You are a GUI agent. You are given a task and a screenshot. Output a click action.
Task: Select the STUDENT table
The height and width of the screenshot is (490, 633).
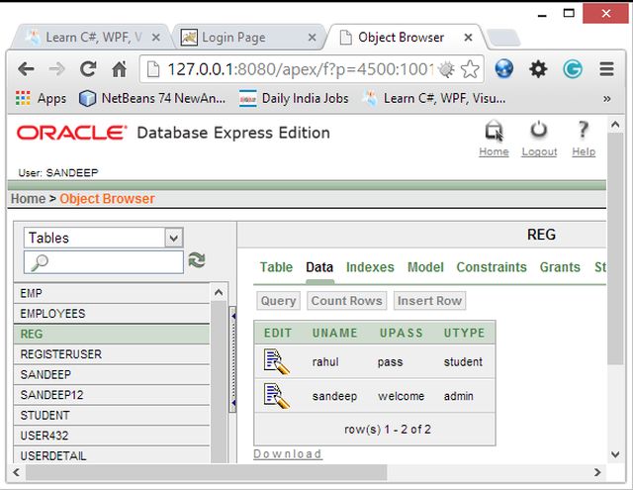coord(112,416)
